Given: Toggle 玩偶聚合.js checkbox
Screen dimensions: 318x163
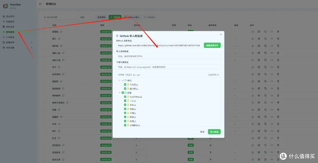Looking at the screenshot, I should [x=125, y=125].
